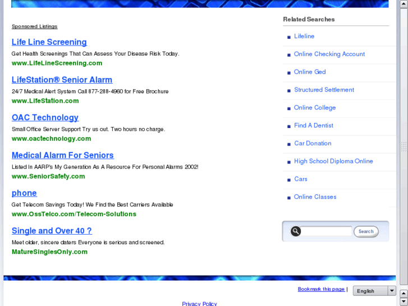
Task: Open the LifeStation® Senior Alarm link
Action: pyautogui.click(x=62, y=80)
